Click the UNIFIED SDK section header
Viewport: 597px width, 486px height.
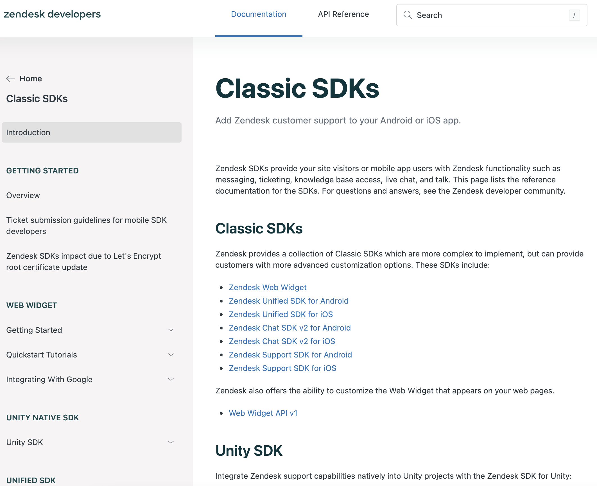pos(31,480)
